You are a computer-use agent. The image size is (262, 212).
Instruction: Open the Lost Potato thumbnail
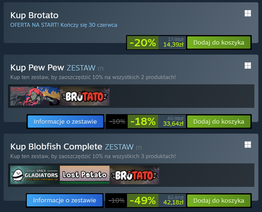85,175
